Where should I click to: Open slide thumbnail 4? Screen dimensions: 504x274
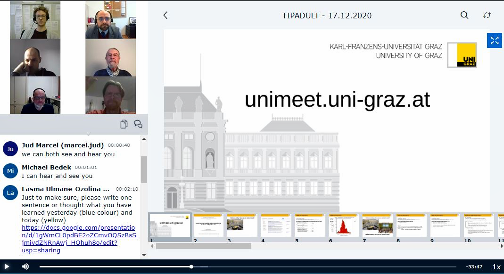(276, 226)
